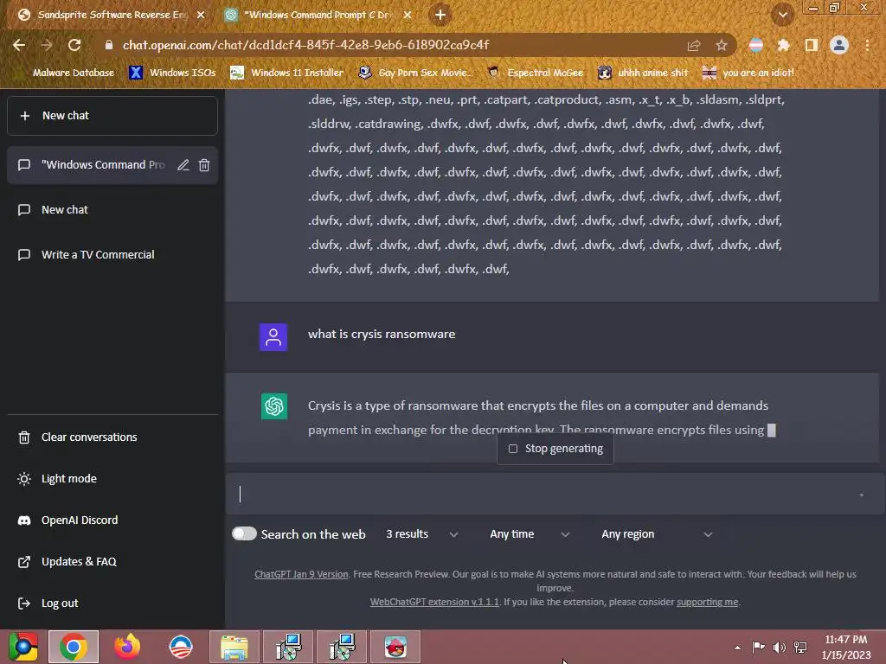Close the Windows Command Prompt tab

408,16
